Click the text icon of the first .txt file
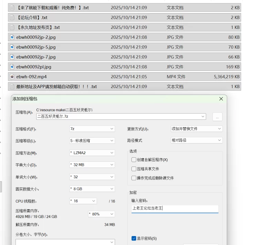 12,8
